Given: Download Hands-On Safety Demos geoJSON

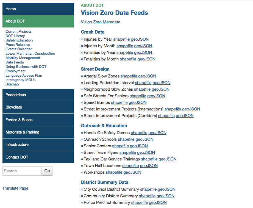Looking at the screenshot, I should pos(157,133).
